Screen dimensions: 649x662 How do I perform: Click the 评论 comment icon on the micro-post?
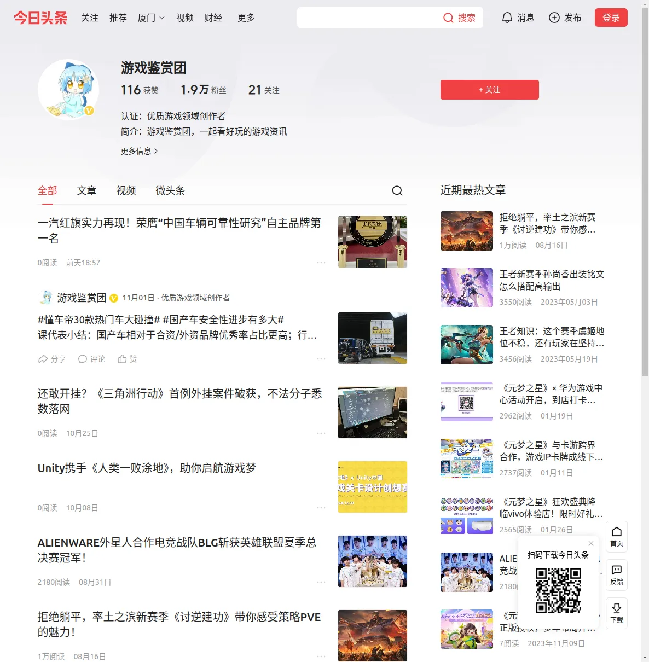pos(83,359)
